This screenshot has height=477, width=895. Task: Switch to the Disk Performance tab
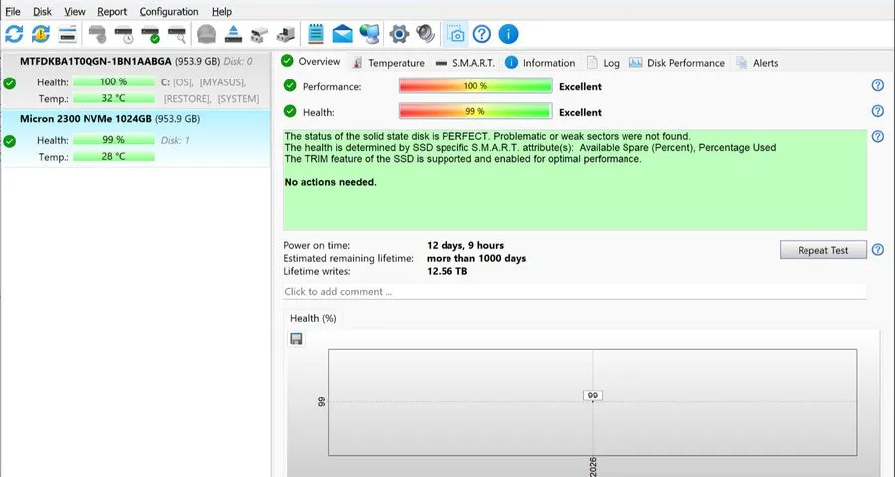click(677, 63)
